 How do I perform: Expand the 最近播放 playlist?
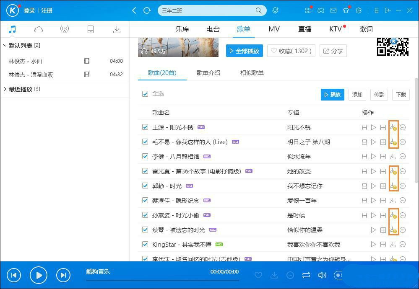point(5,89)
